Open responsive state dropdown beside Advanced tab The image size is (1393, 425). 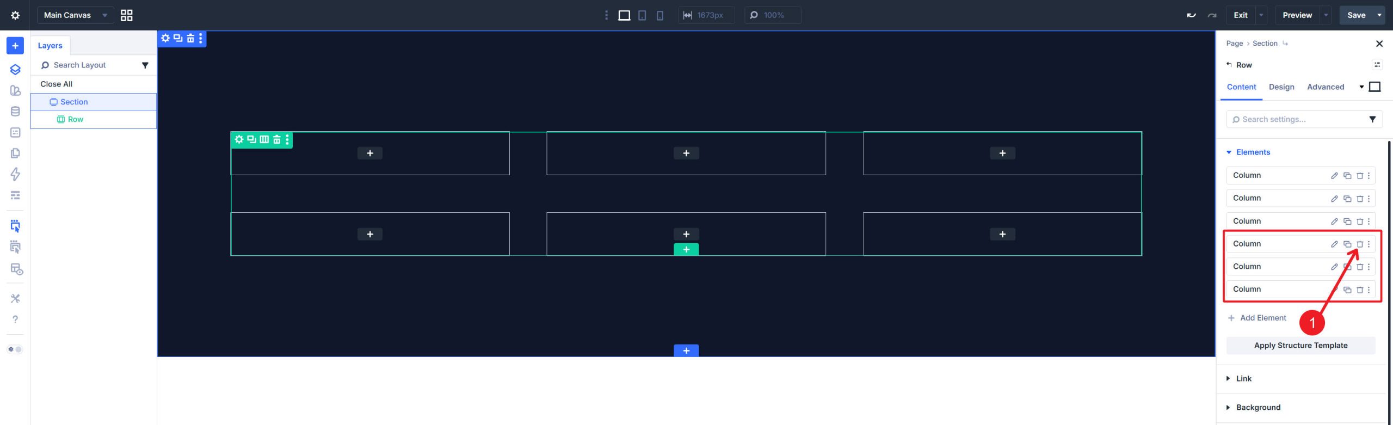(x=1361, y=87)
